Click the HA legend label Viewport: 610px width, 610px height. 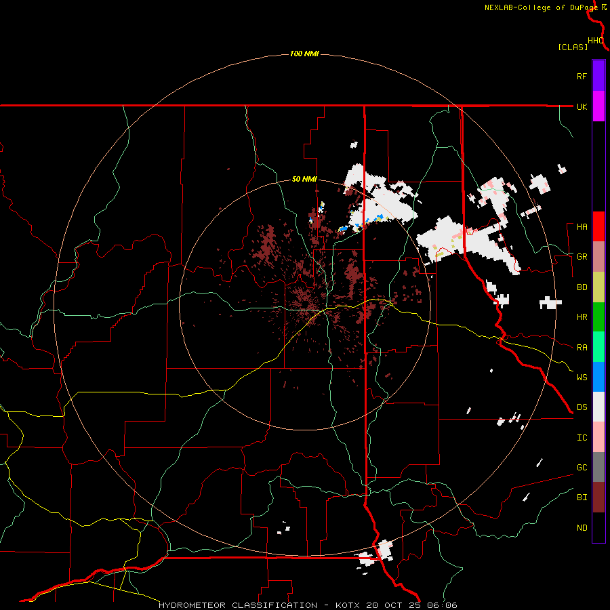(582, 227)
